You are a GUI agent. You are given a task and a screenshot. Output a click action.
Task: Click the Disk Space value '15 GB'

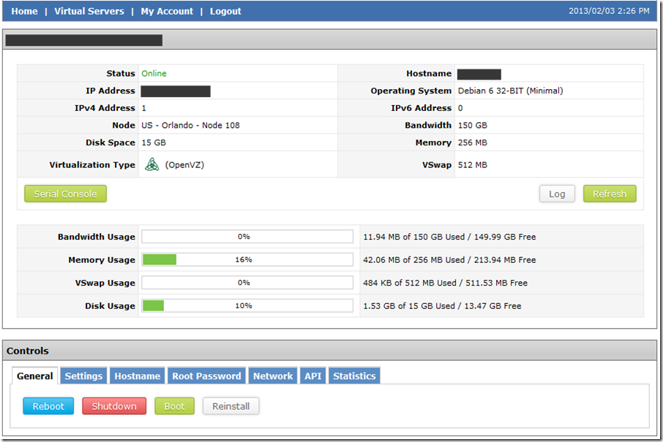pyautogui.click(x=154, y=142)
